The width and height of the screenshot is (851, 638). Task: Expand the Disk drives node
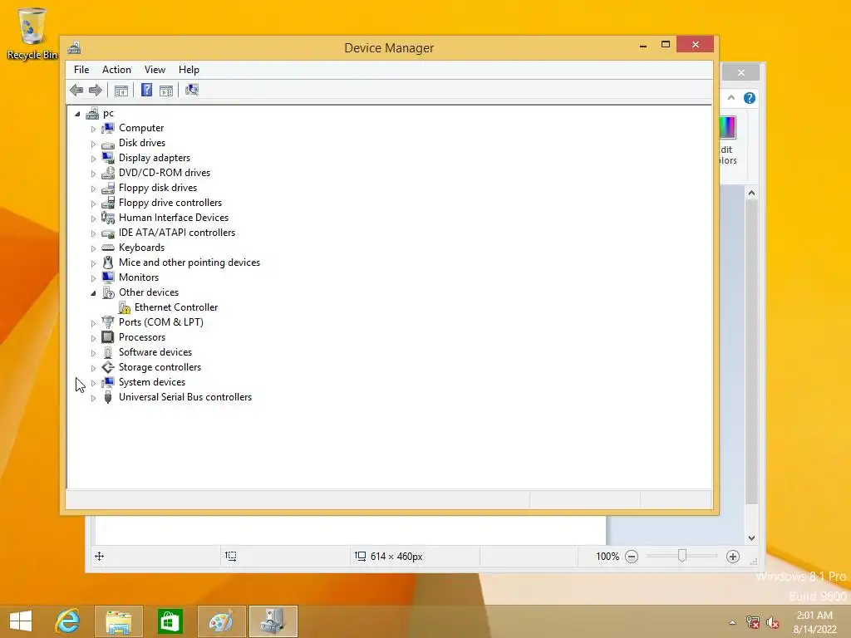pyautogui.click(x=93, y=144)
